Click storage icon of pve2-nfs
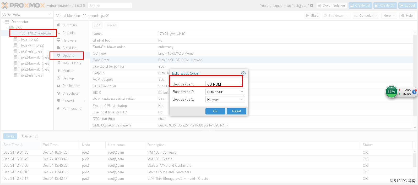This screenshot has width=418, height=185. pos(15,76)
